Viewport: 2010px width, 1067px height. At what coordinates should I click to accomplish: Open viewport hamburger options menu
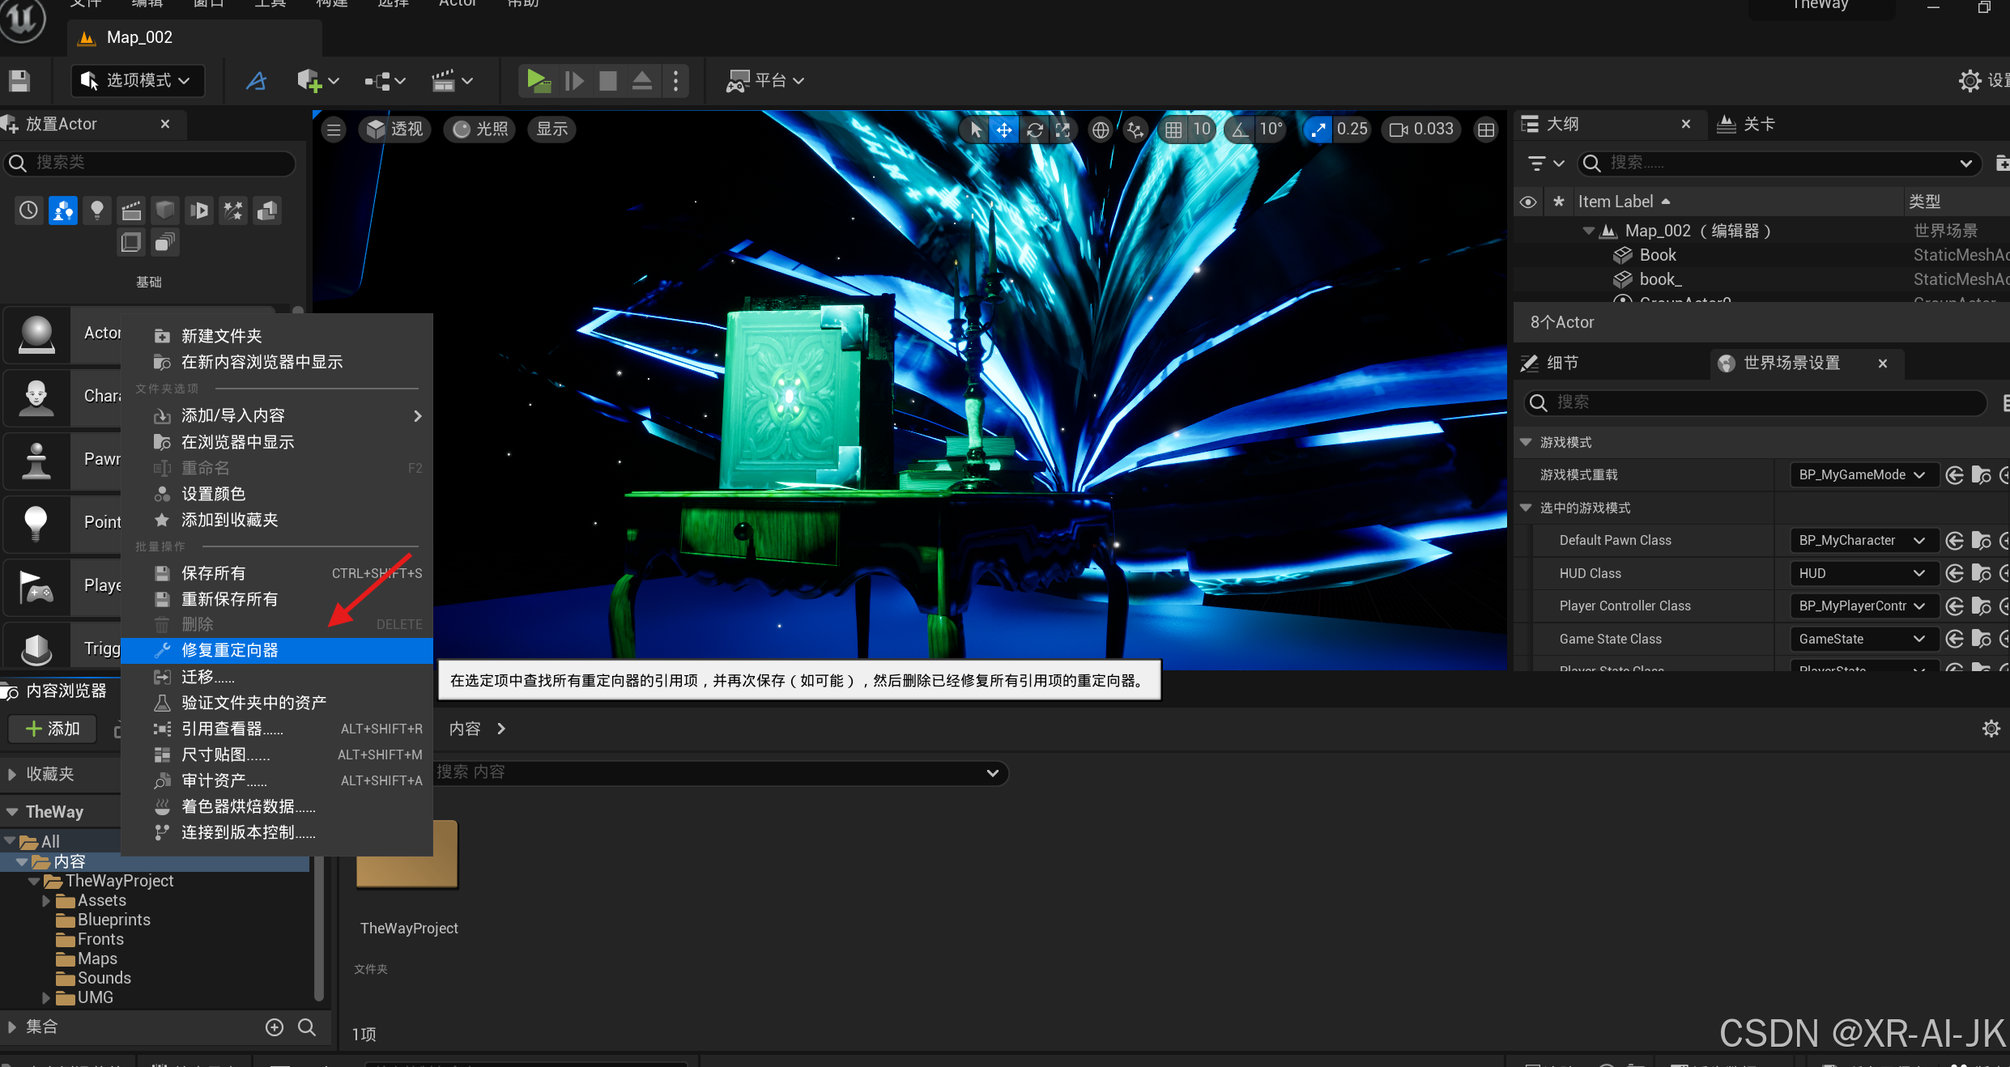(x=334, y=130)
